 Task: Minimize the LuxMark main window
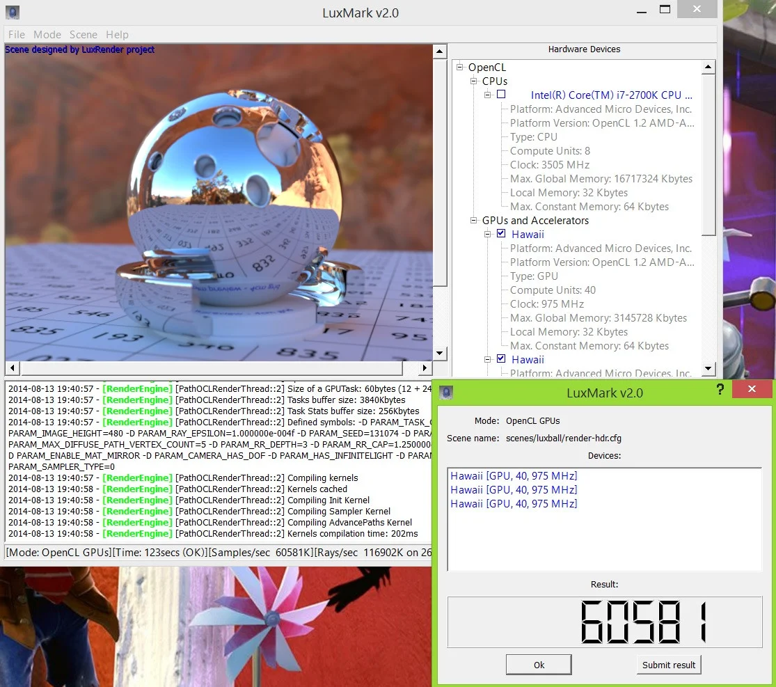click(x=642, y=12)
